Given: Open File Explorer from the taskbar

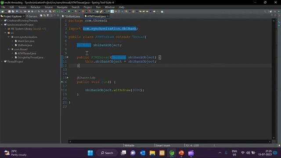Looking at the screenshot, I should tap(152, 153).
